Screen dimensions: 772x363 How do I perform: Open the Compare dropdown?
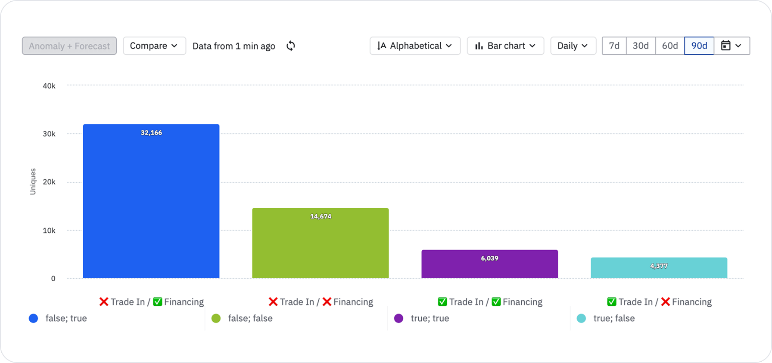pyautogui.click(x=154, y=46)
